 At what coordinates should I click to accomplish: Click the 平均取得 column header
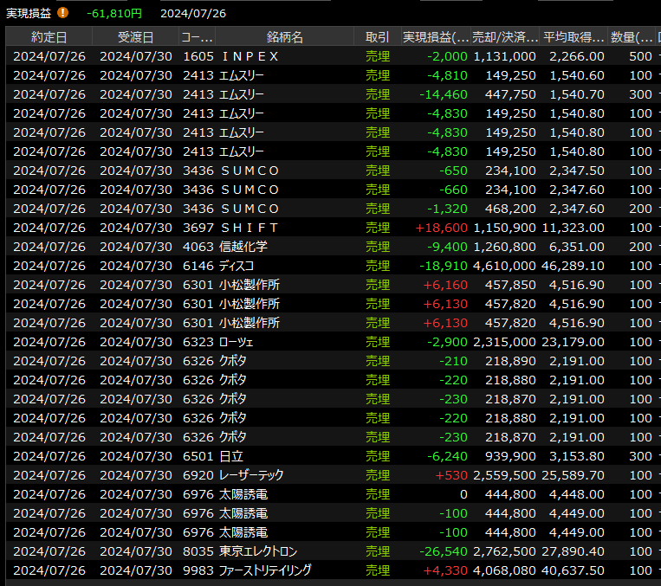pyautogui.click(x=574, y=37)
